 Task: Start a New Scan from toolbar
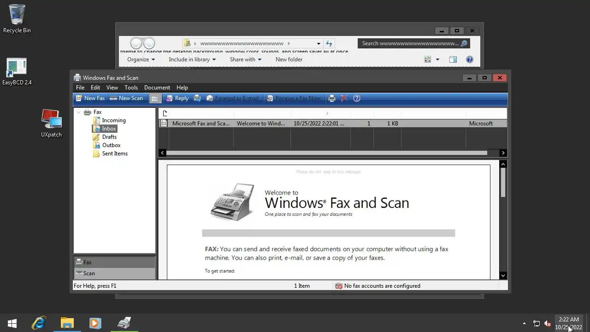coord(126,98)
